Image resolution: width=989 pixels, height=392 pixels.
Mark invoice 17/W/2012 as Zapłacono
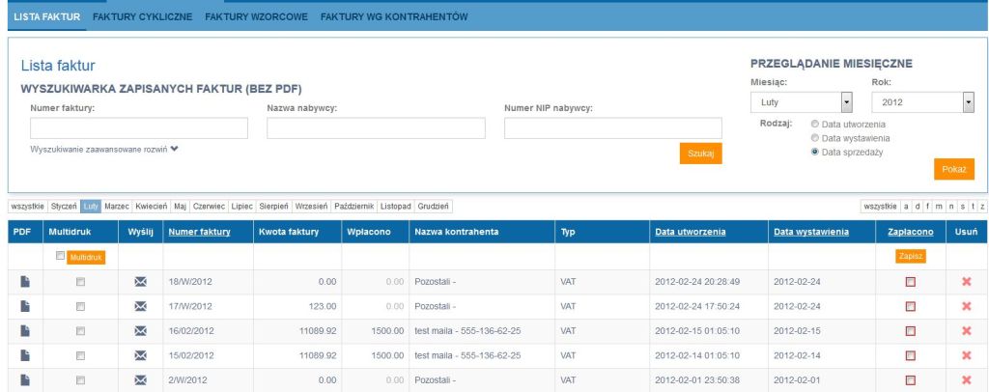[910, 307]
